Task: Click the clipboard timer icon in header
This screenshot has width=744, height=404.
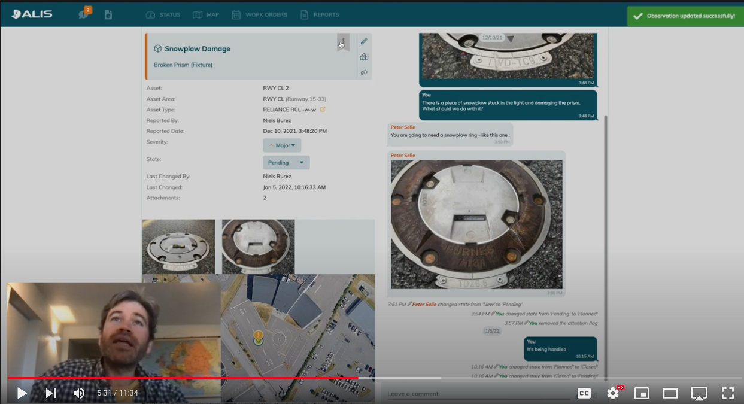Action: [108, 14]
